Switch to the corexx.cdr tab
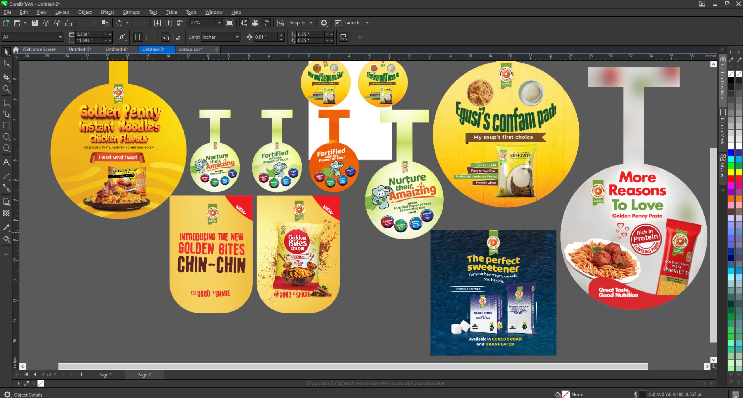The height and width of the screenshot is (398, 743). 190,49
